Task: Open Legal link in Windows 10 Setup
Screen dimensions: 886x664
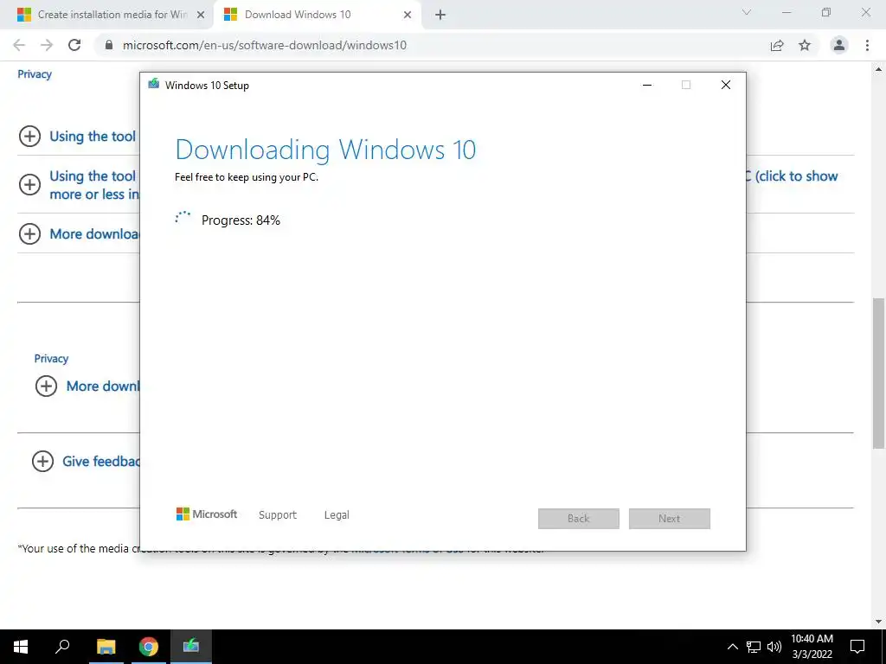Action: (x=337, y=515)
